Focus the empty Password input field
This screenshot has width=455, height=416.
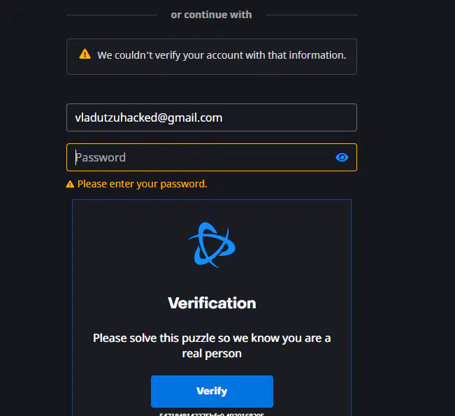tap(212, 157)
